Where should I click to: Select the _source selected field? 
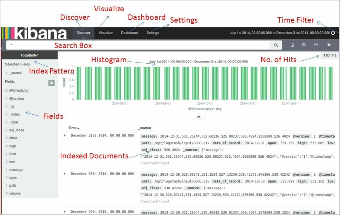[15, 73]
